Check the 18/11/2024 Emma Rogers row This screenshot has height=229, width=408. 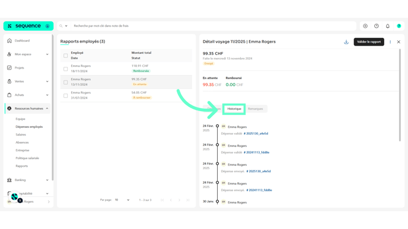coord(66,69)
